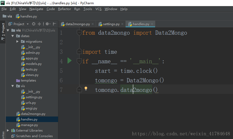Click 'import time' statement on line 3

[100, 52]
